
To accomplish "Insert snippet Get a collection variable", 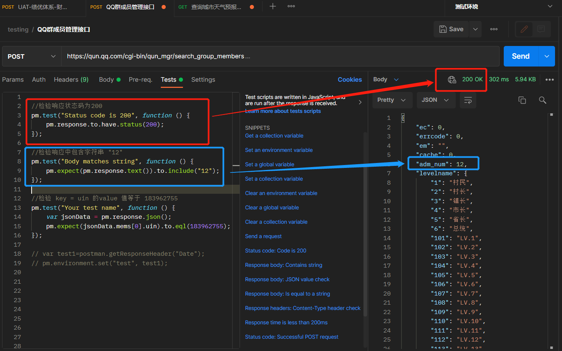I will click(274, 136).
